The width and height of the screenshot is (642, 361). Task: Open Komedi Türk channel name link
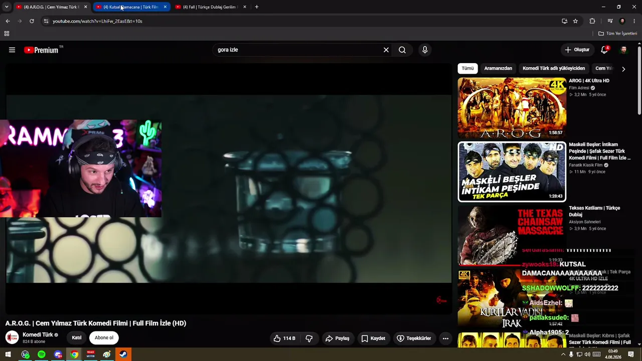(38, 335)
